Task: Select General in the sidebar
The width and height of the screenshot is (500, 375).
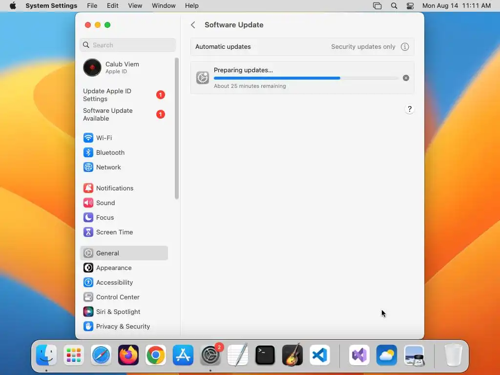Action: coord(124,253)
